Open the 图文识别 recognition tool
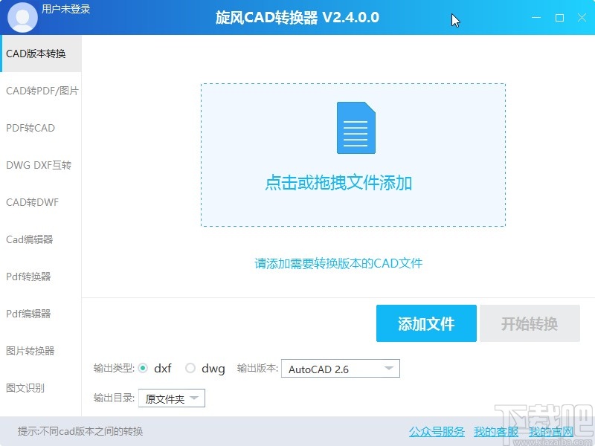This screenshot has height=446, width=595. 28,387
